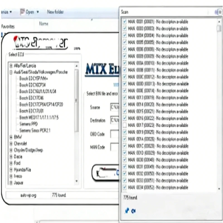Viewport: 223px width, 223px height.
Task: Click 775 found text in Scan window
Action: (130, 198)
